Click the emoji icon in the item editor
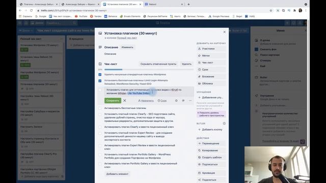 click(x=176, y=101)
